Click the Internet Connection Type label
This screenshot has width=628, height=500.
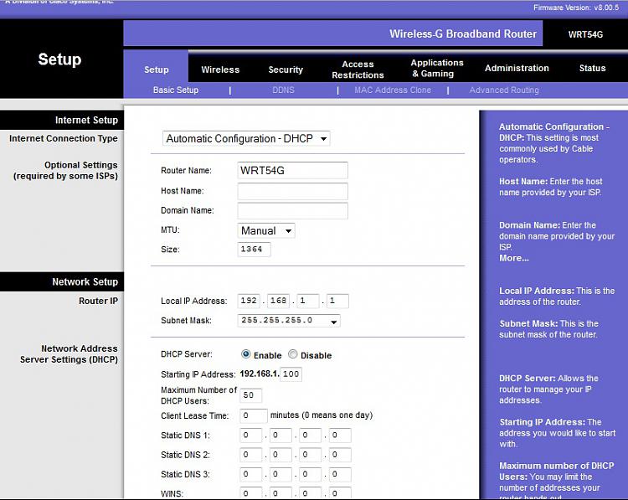(x=64, y=138)
